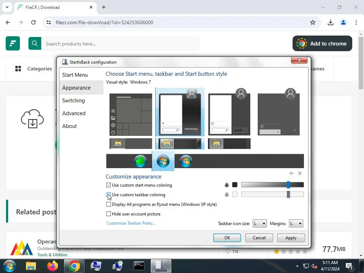
Task: Click the Chrome back arrow
Action: tap(8, 22)
